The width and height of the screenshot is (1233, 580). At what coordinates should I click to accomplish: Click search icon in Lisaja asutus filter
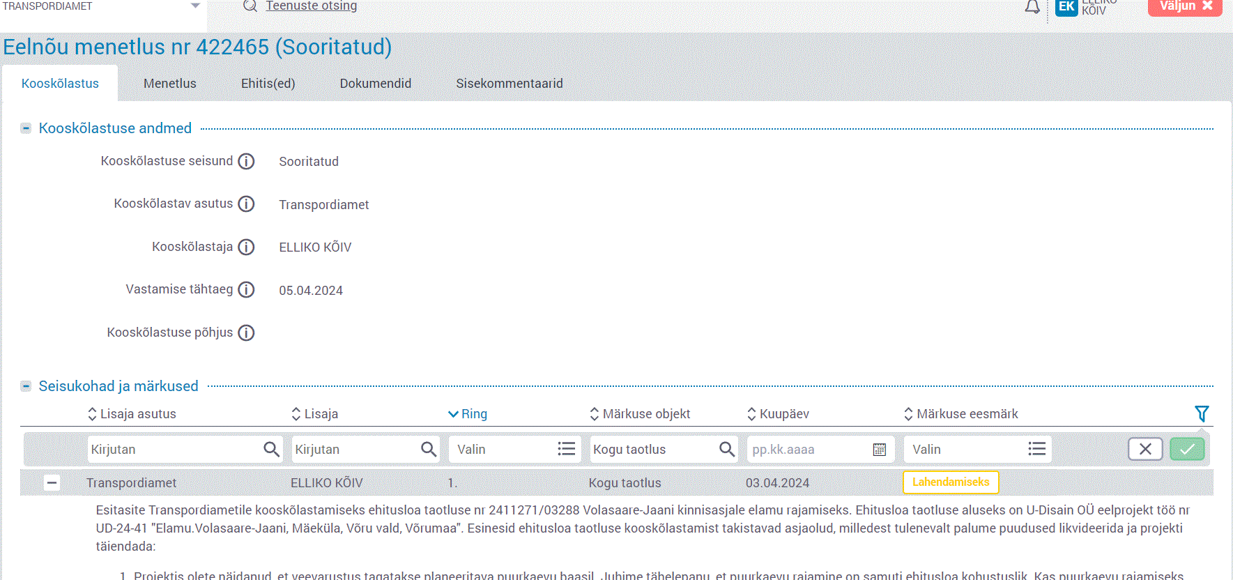tap(271, 450)
